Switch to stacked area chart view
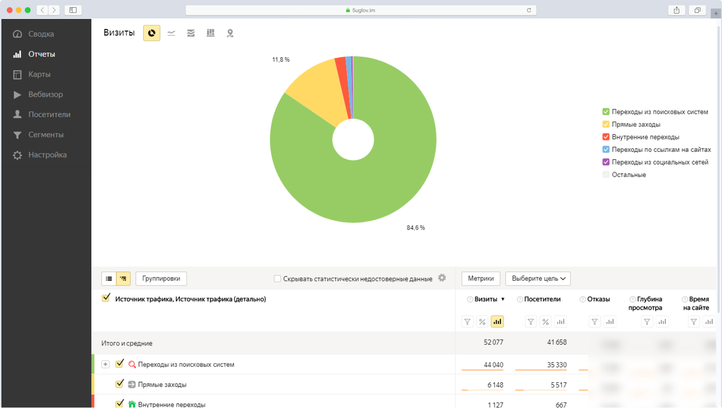The height and width of the screenshot is (408, 722). point(191,33)
